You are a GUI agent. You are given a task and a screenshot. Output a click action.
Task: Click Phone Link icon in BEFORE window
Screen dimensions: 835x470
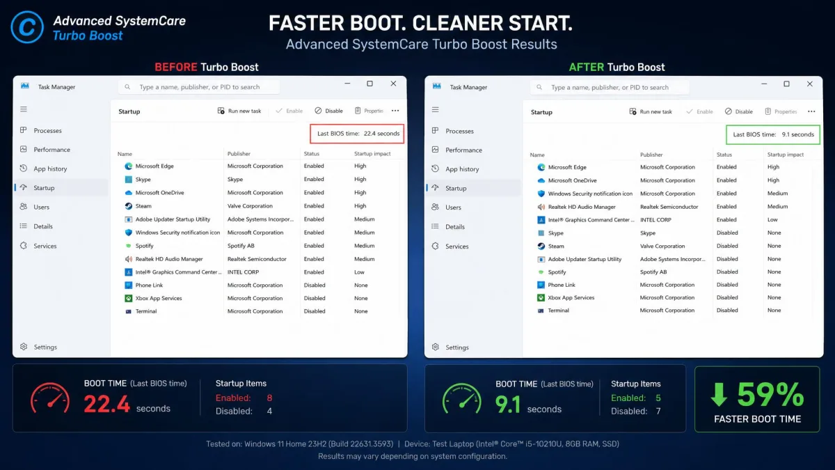(129, 285)
